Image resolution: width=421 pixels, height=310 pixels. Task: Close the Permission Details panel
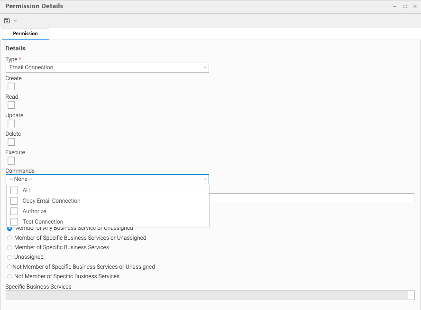[x=415, y=7]
